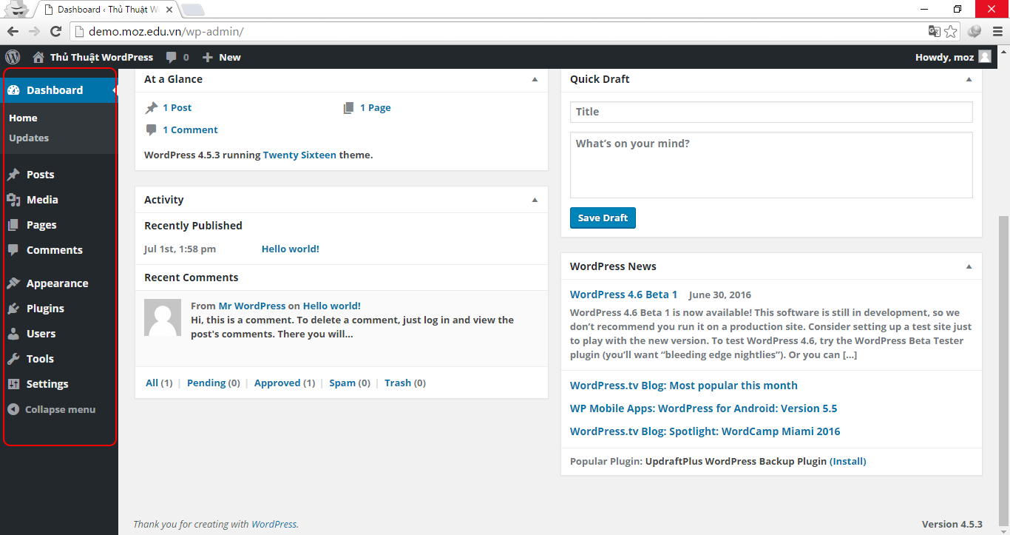Filter comments by Spam
The image size is (1010, 535).
342,383
